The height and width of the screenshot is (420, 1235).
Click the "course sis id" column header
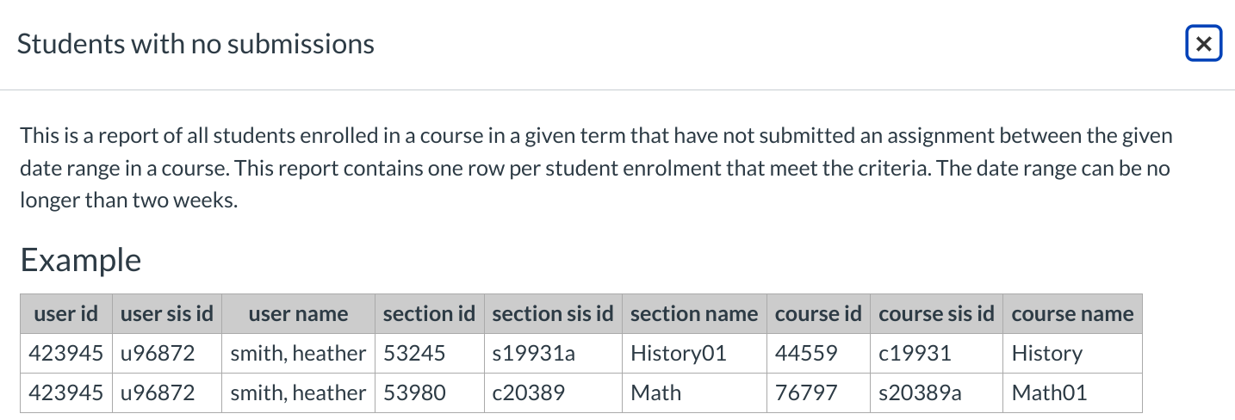[x=936, y=314]
